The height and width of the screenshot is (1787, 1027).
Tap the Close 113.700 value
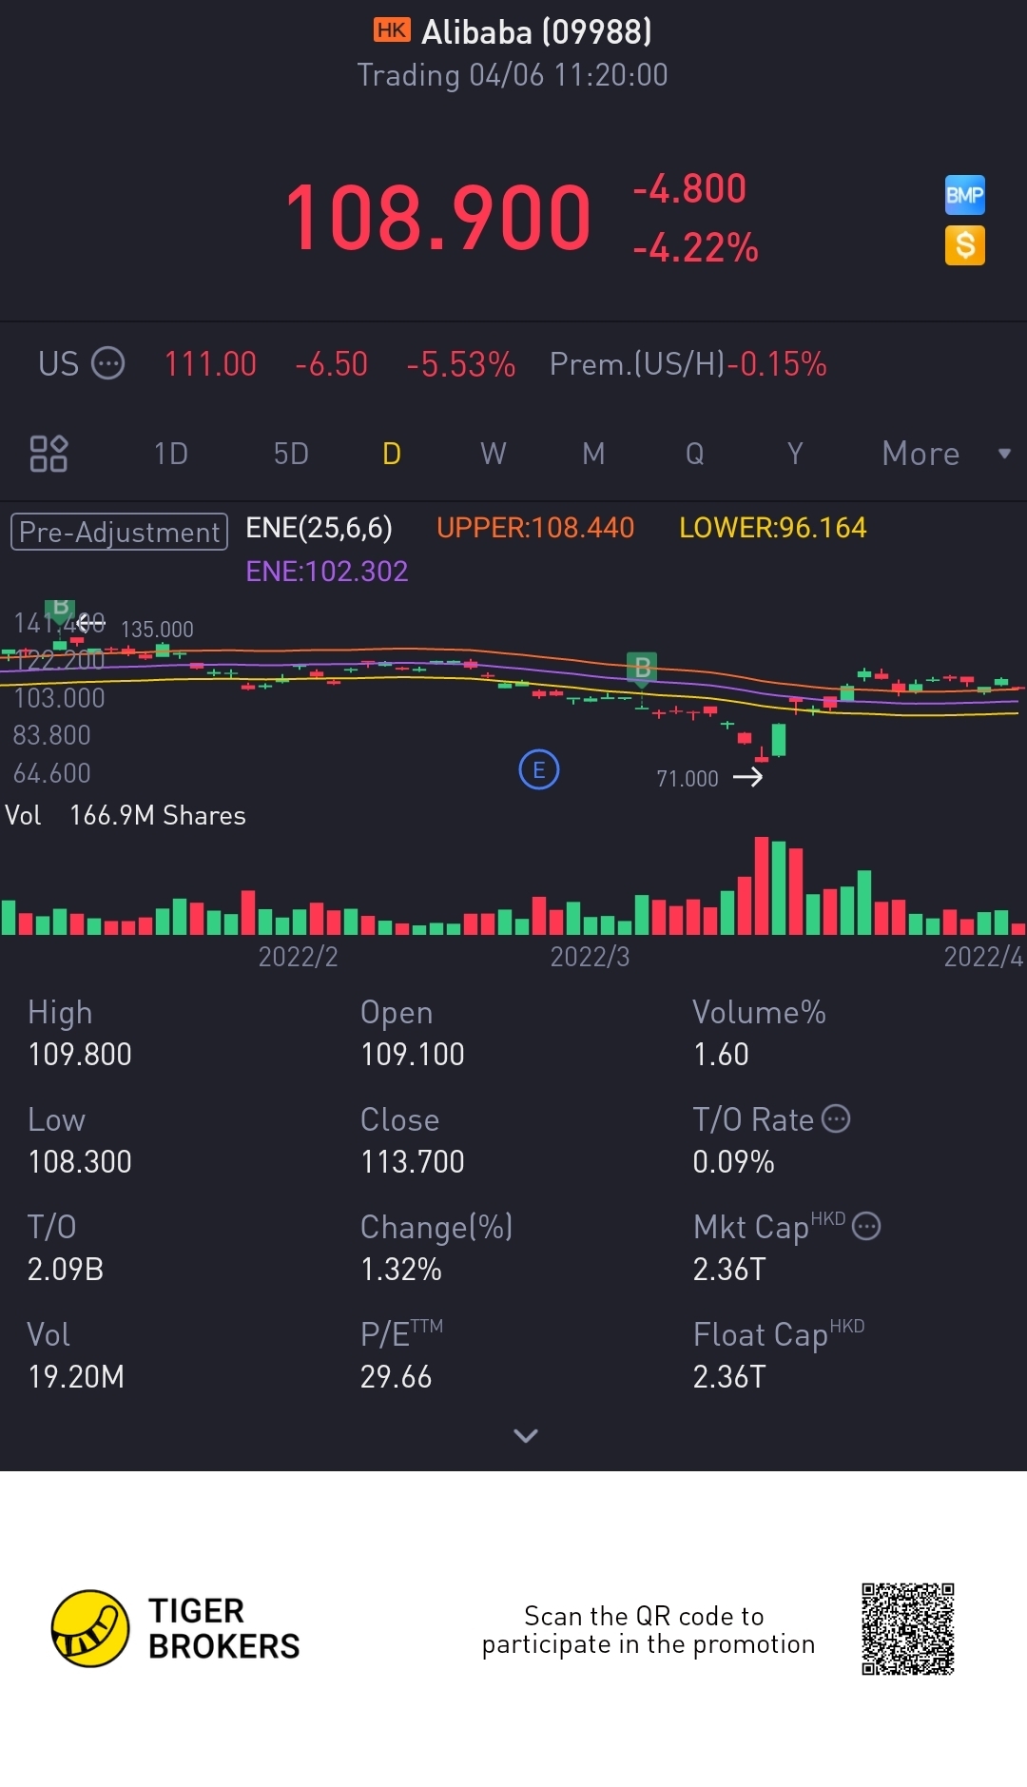pyautogui.click(x=413, y=1161)
